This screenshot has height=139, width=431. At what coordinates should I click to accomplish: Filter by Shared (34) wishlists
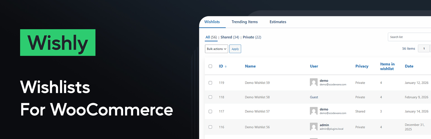pos(230,37)
